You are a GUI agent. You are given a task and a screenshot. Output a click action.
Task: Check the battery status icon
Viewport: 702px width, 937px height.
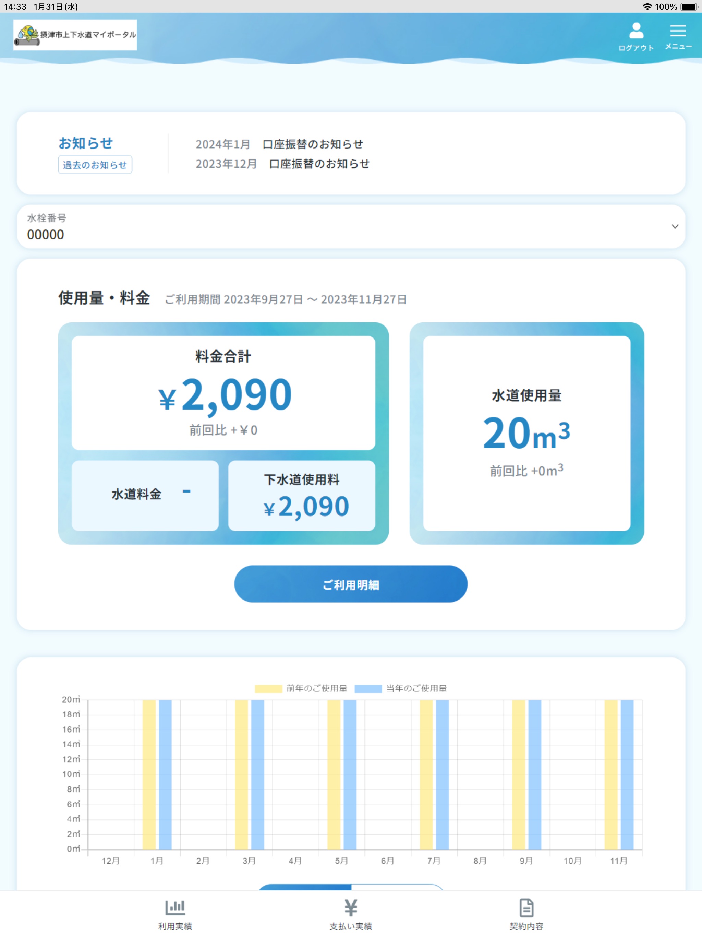pos(689,7)
